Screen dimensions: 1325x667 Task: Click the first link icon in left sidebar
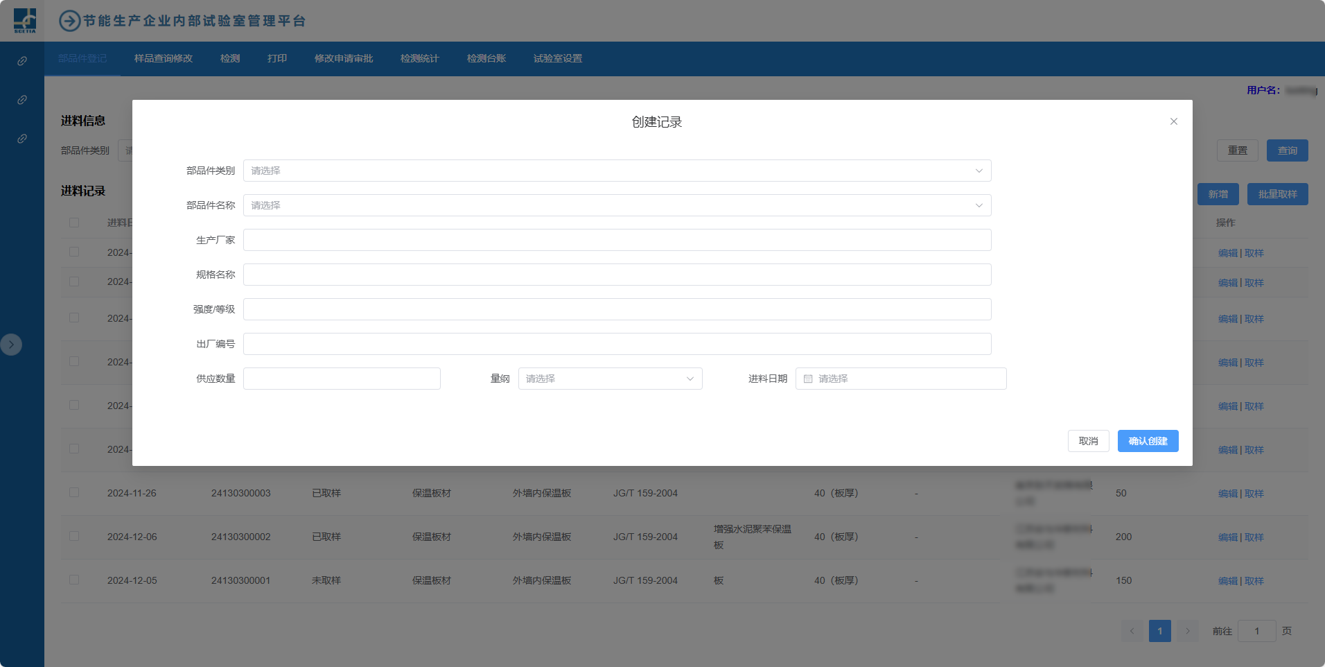pos(22,61)
